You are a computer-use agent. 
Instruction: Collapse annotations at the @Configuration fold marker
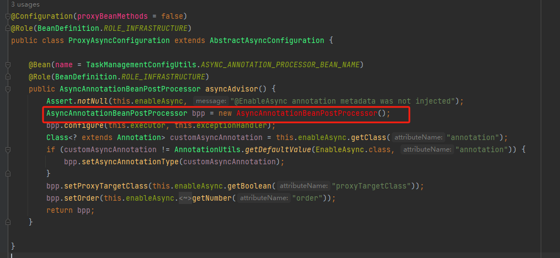coord(8,16)
